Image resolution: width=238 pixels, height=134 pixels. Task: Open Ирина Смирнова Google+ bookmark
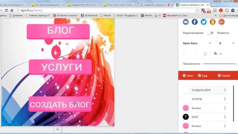pos(65,16)
